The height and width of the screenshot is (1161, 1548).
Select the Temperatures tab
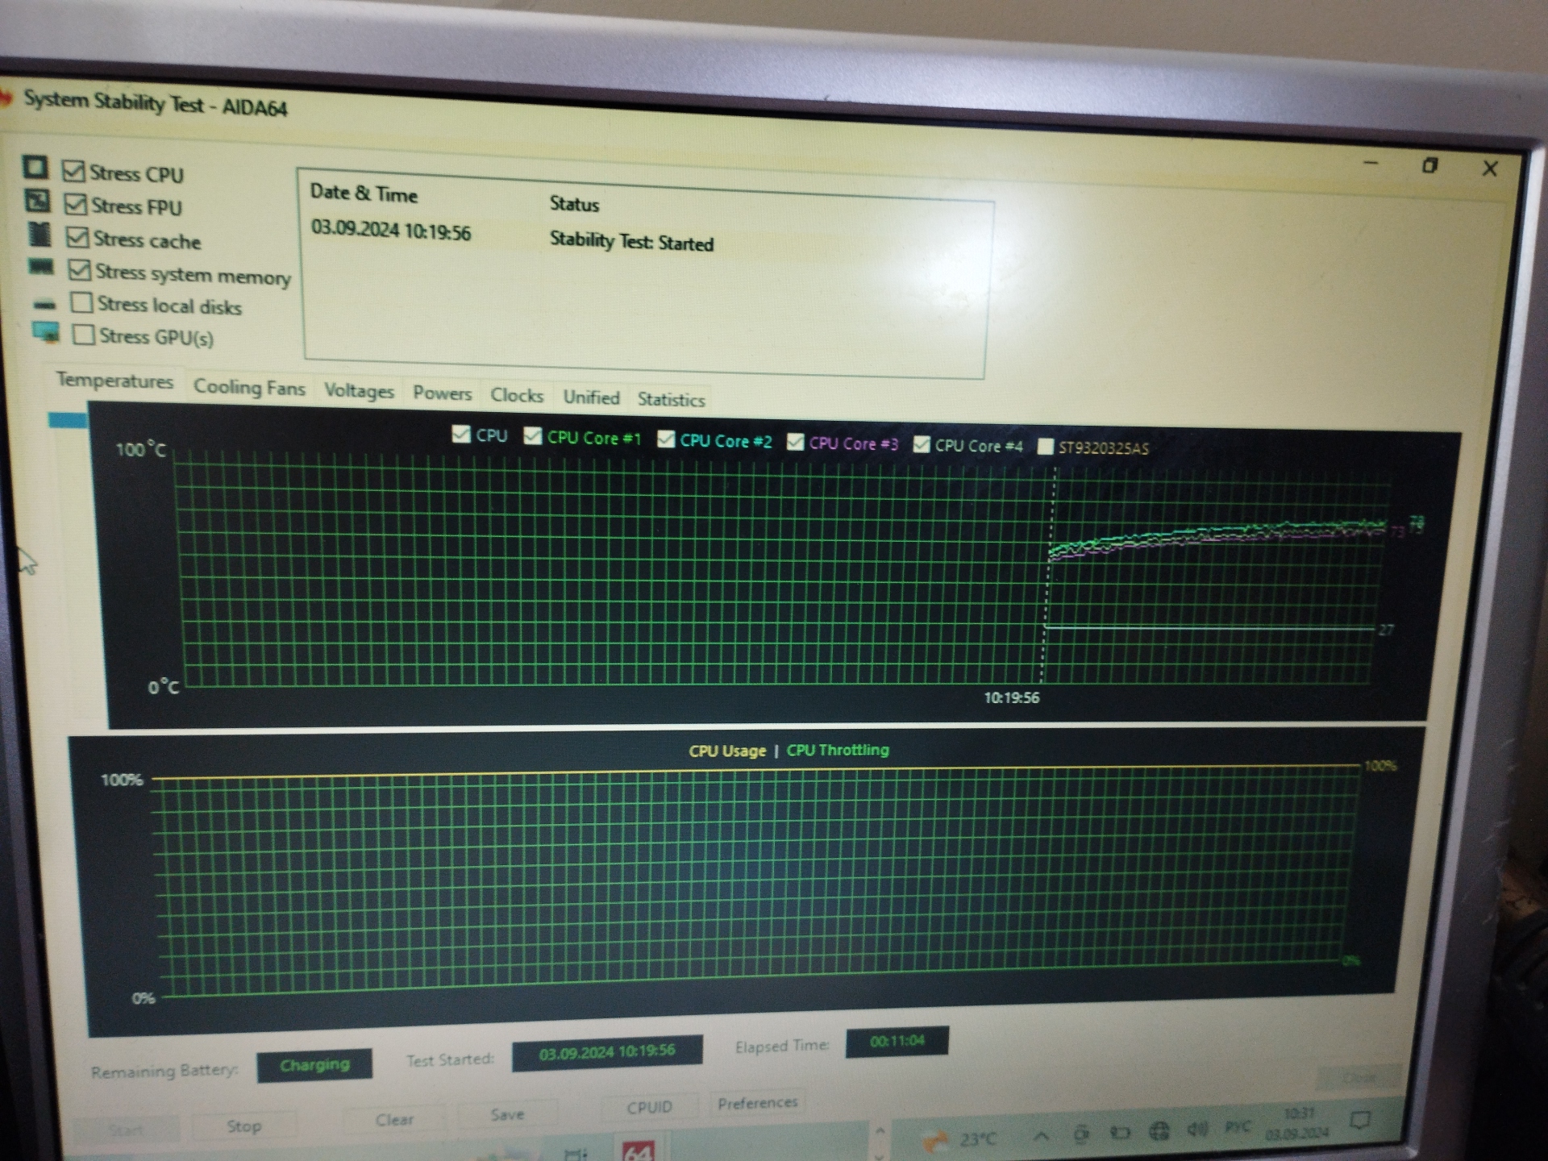(x=114, y=381)
